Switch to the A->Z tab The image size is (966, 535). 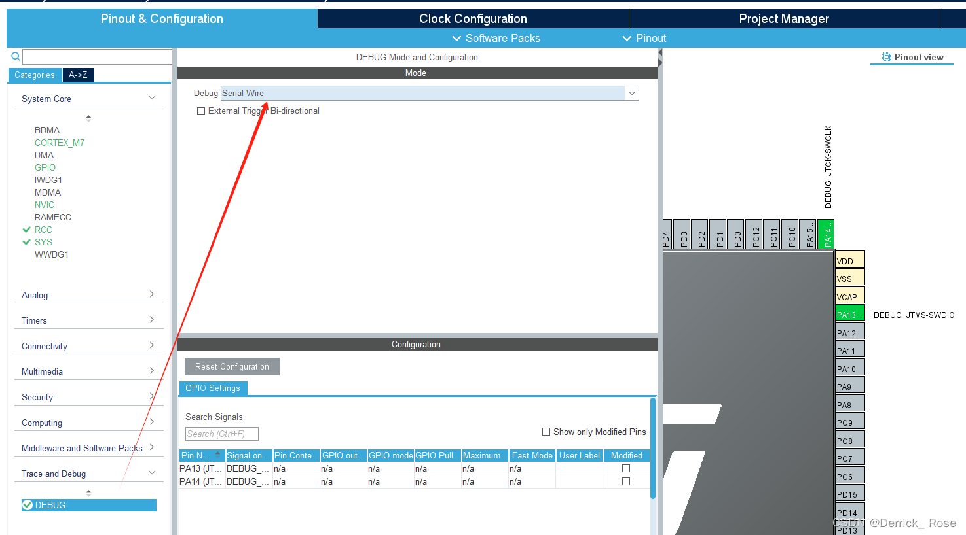point(79,75)
